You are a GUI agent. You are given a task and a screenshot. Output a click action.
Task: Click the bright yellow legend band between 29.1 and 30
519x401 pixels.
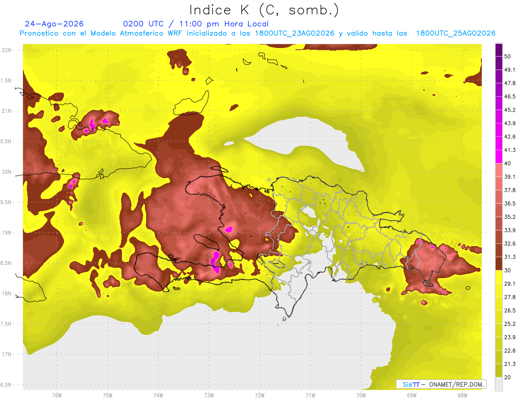tap(499, 277)
